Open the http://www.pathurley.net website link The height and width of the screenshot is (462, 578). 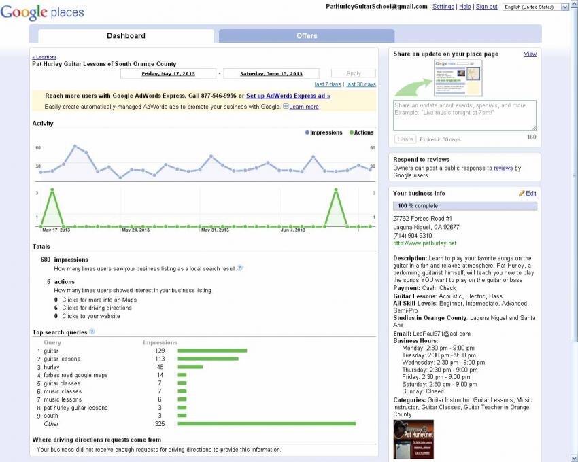(x=424, y=243)
